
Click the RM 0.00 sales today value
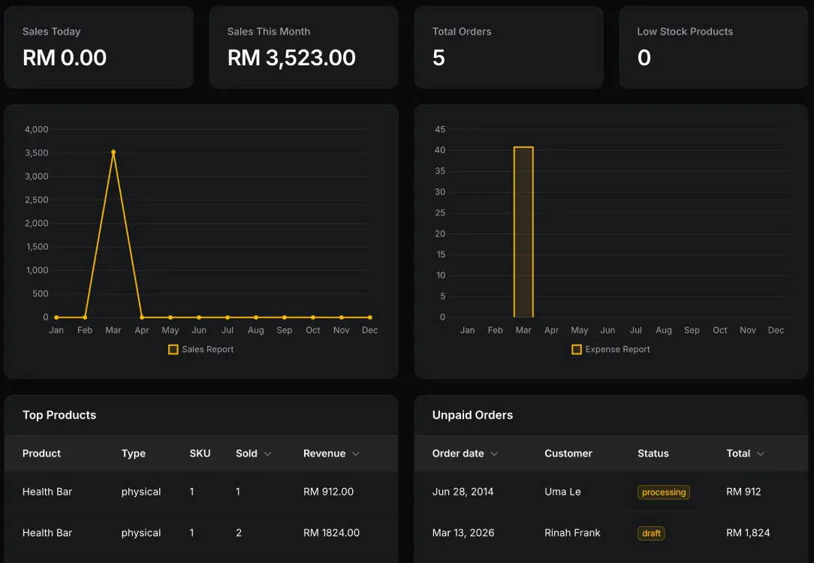pos(65,58)
